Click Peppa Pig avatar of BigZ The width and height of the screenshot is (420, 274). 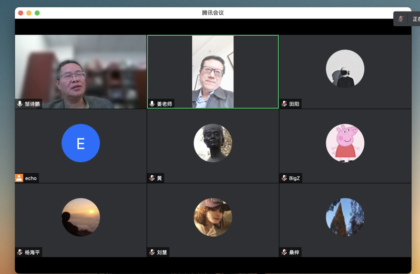coord(345,143)
